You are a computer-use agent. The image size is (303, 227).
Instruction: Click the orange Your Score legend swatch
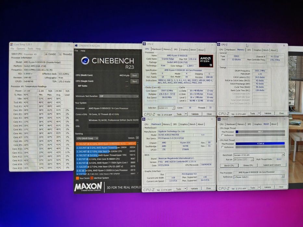[x=77, y=178]
